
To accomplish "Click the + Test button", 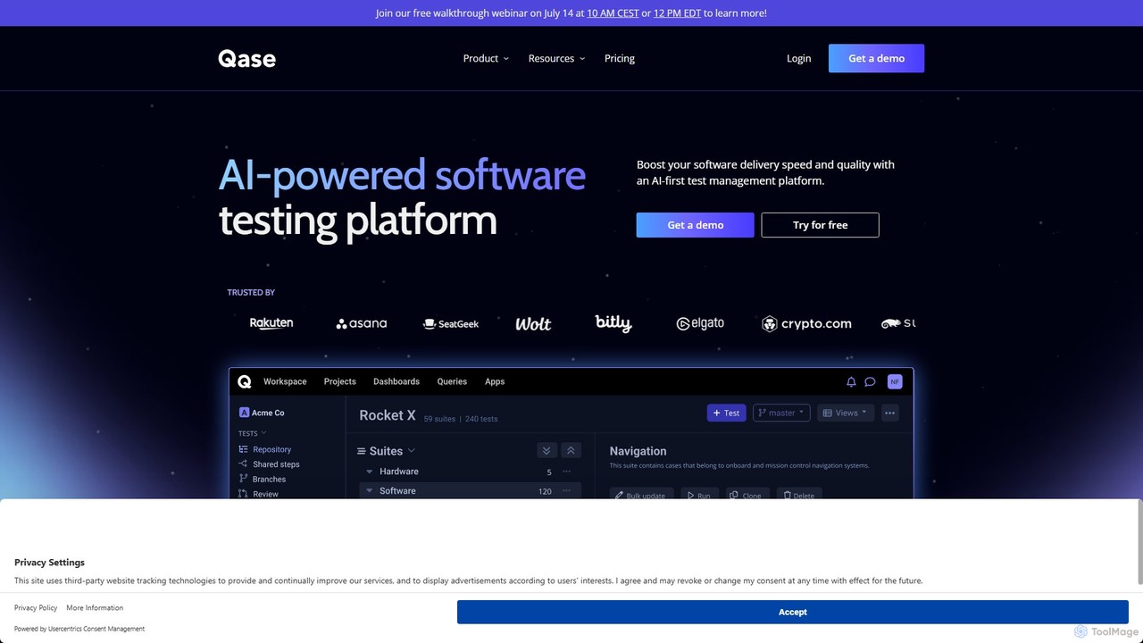I will tap(727, 413).
